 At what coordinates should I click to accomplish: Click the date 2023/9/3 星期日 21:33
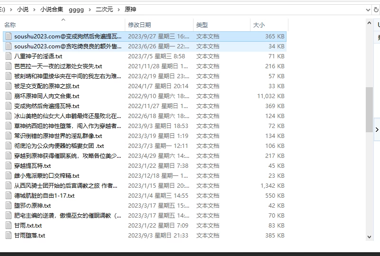(x=158, y=236)
